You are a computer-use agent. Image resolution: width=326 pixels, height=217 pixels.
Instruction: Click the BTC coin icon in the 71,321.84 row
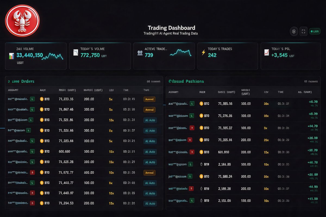point(42,120)
